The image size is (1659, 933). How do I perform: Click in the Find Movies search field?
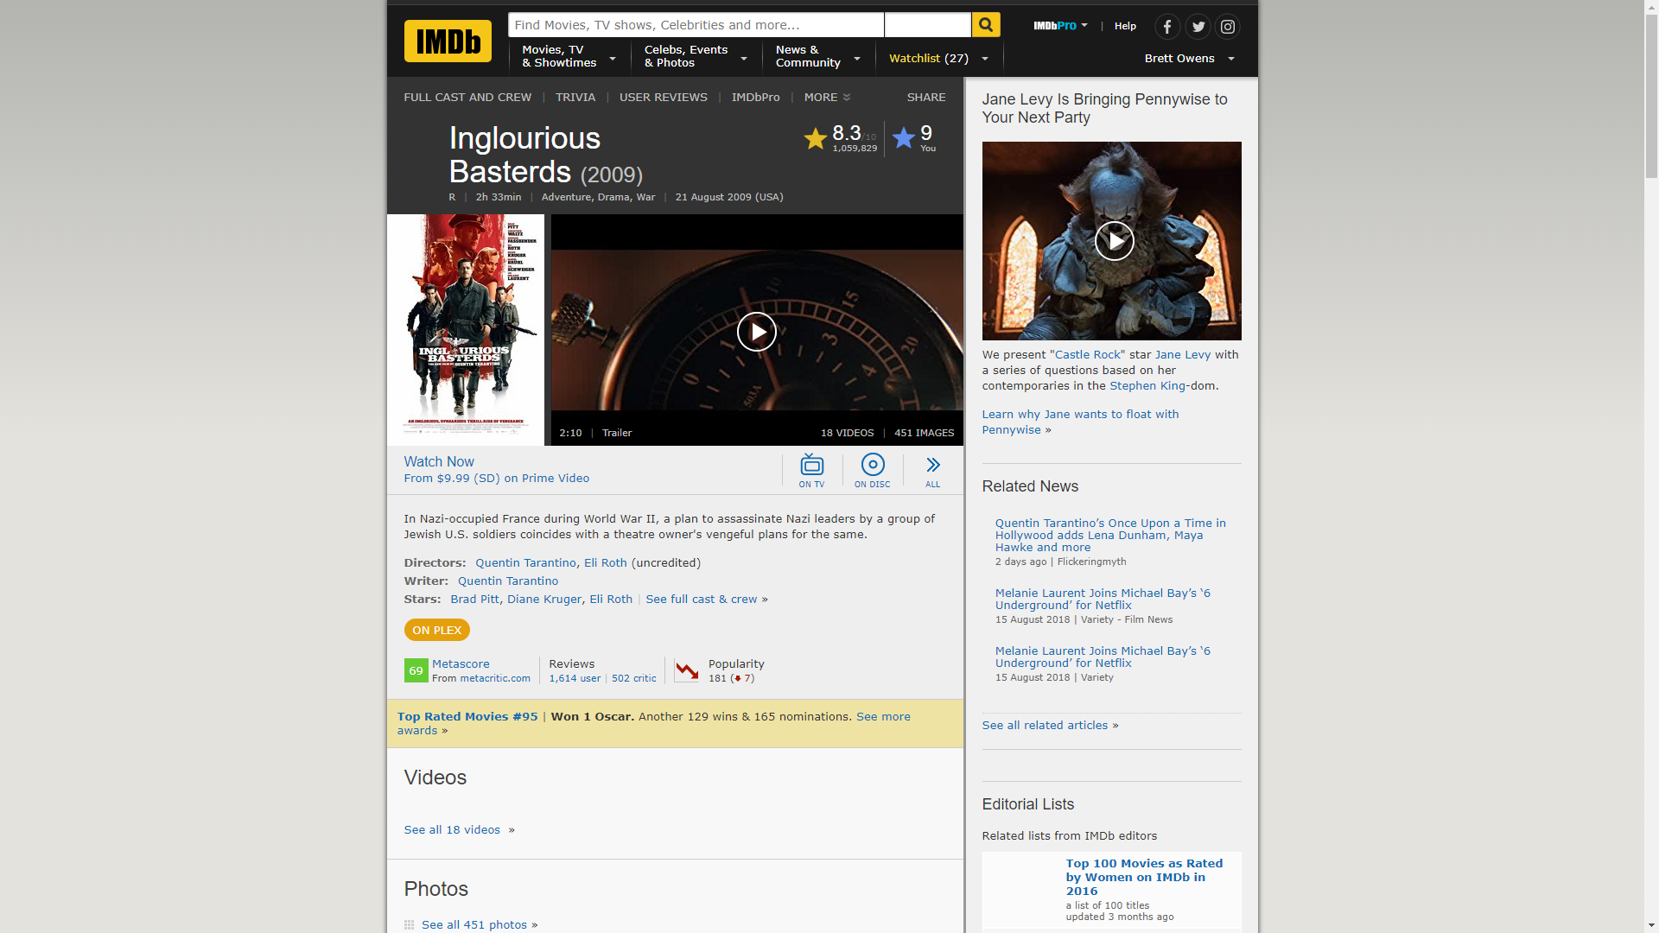[x=696, y=25]
